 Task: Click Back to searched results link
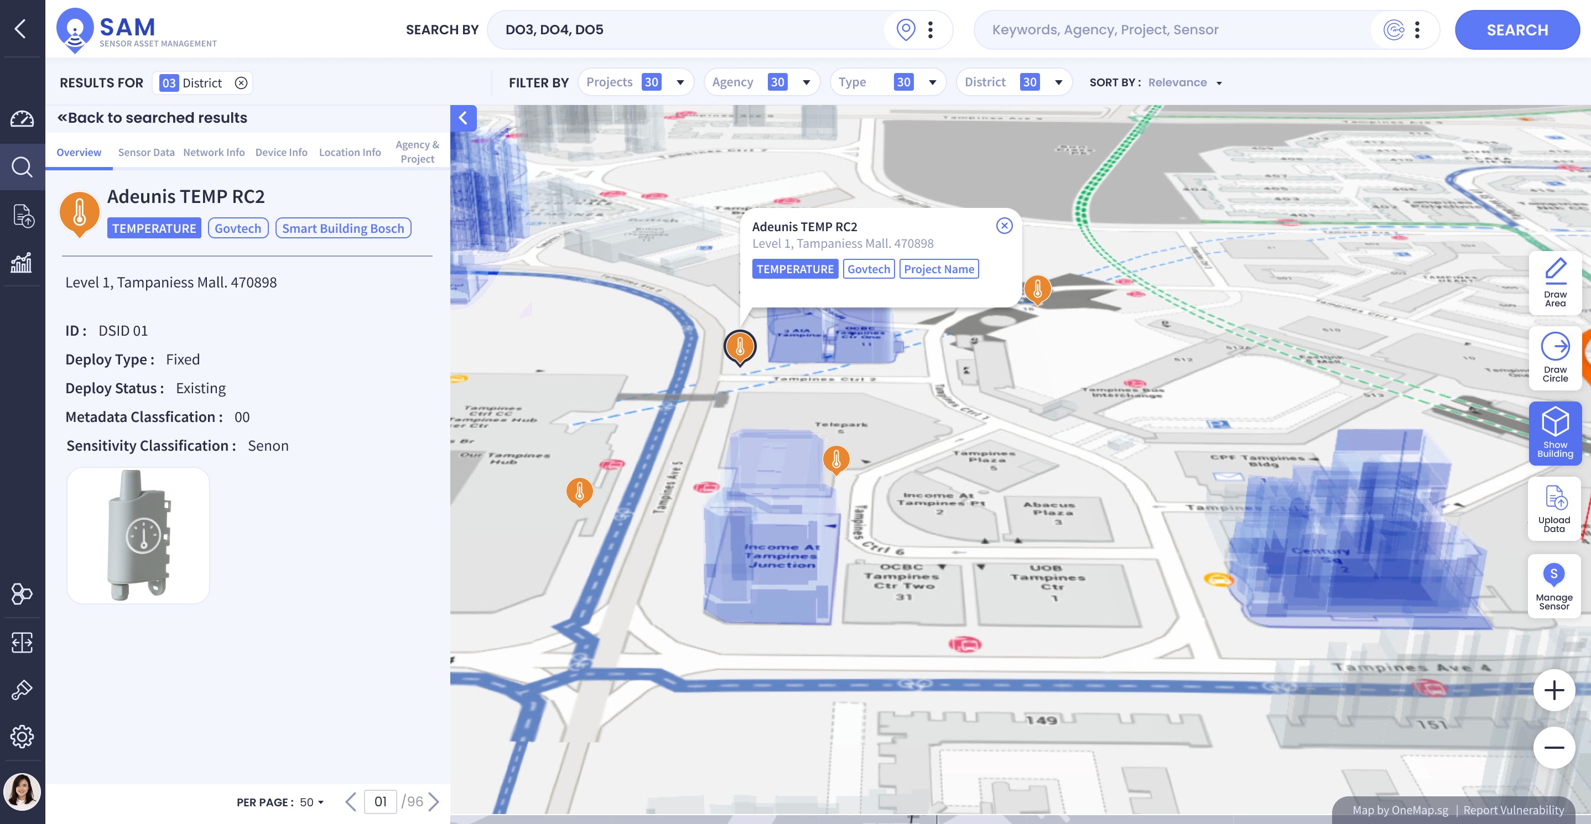pyautogui.click(x=152, y=117)
